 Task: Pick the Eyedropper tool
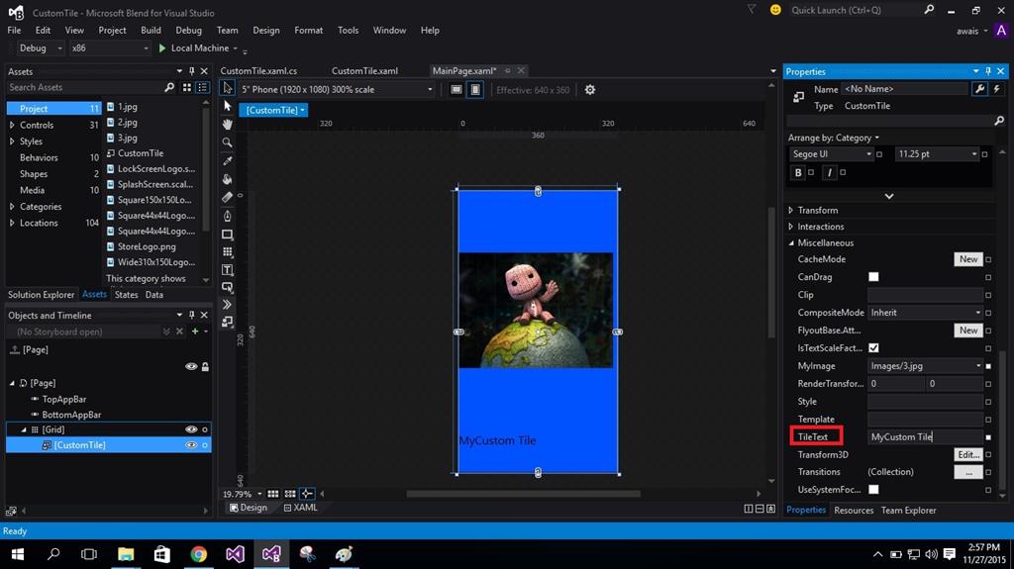pyautogui.click(x=228, y=160)
